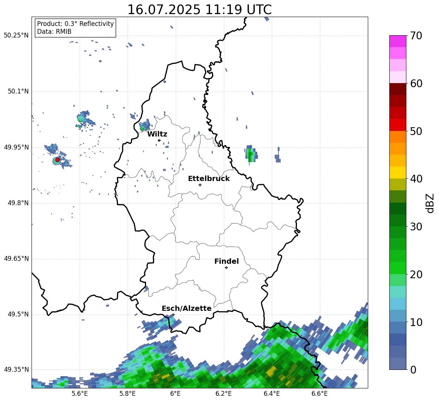The width and height of the screenshot is (439, 401).
Task: Click the 'Product: 0.3° Reflectivity' text
Action: (75, 24)
